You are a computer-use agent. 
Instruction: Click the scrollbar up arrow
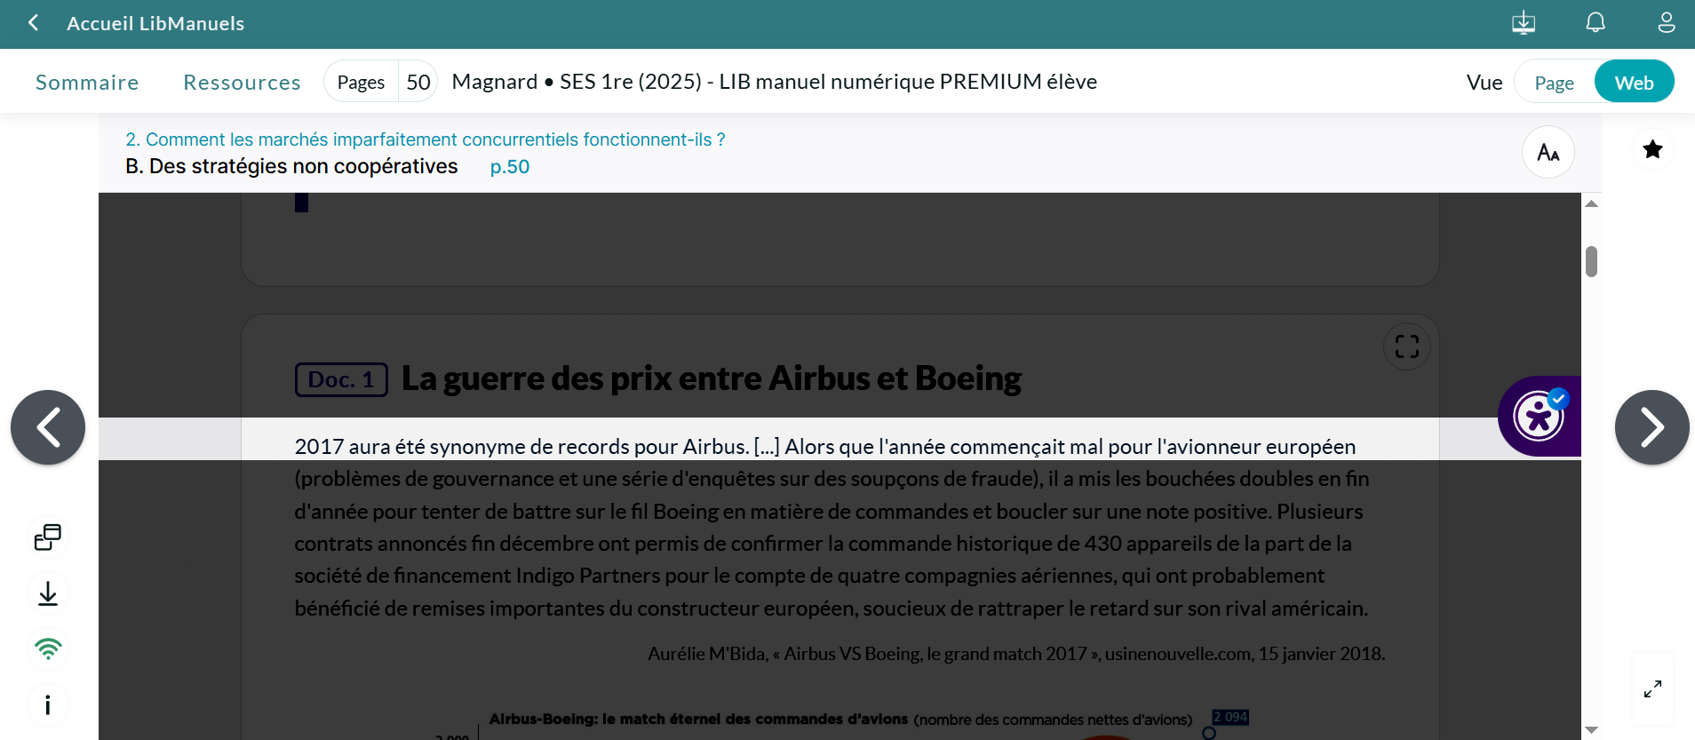(x=1592, y=204)
